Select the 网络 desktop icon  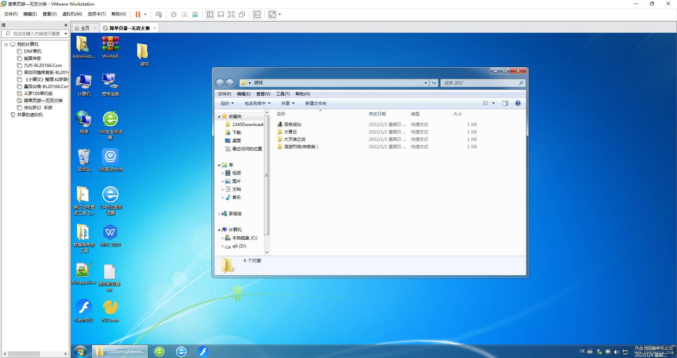tap(84, 123)
